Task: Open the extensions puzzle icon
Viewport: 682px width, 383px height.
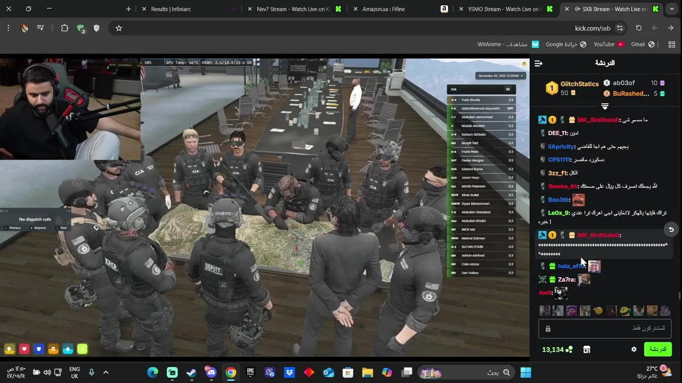Action: (64, 28)
